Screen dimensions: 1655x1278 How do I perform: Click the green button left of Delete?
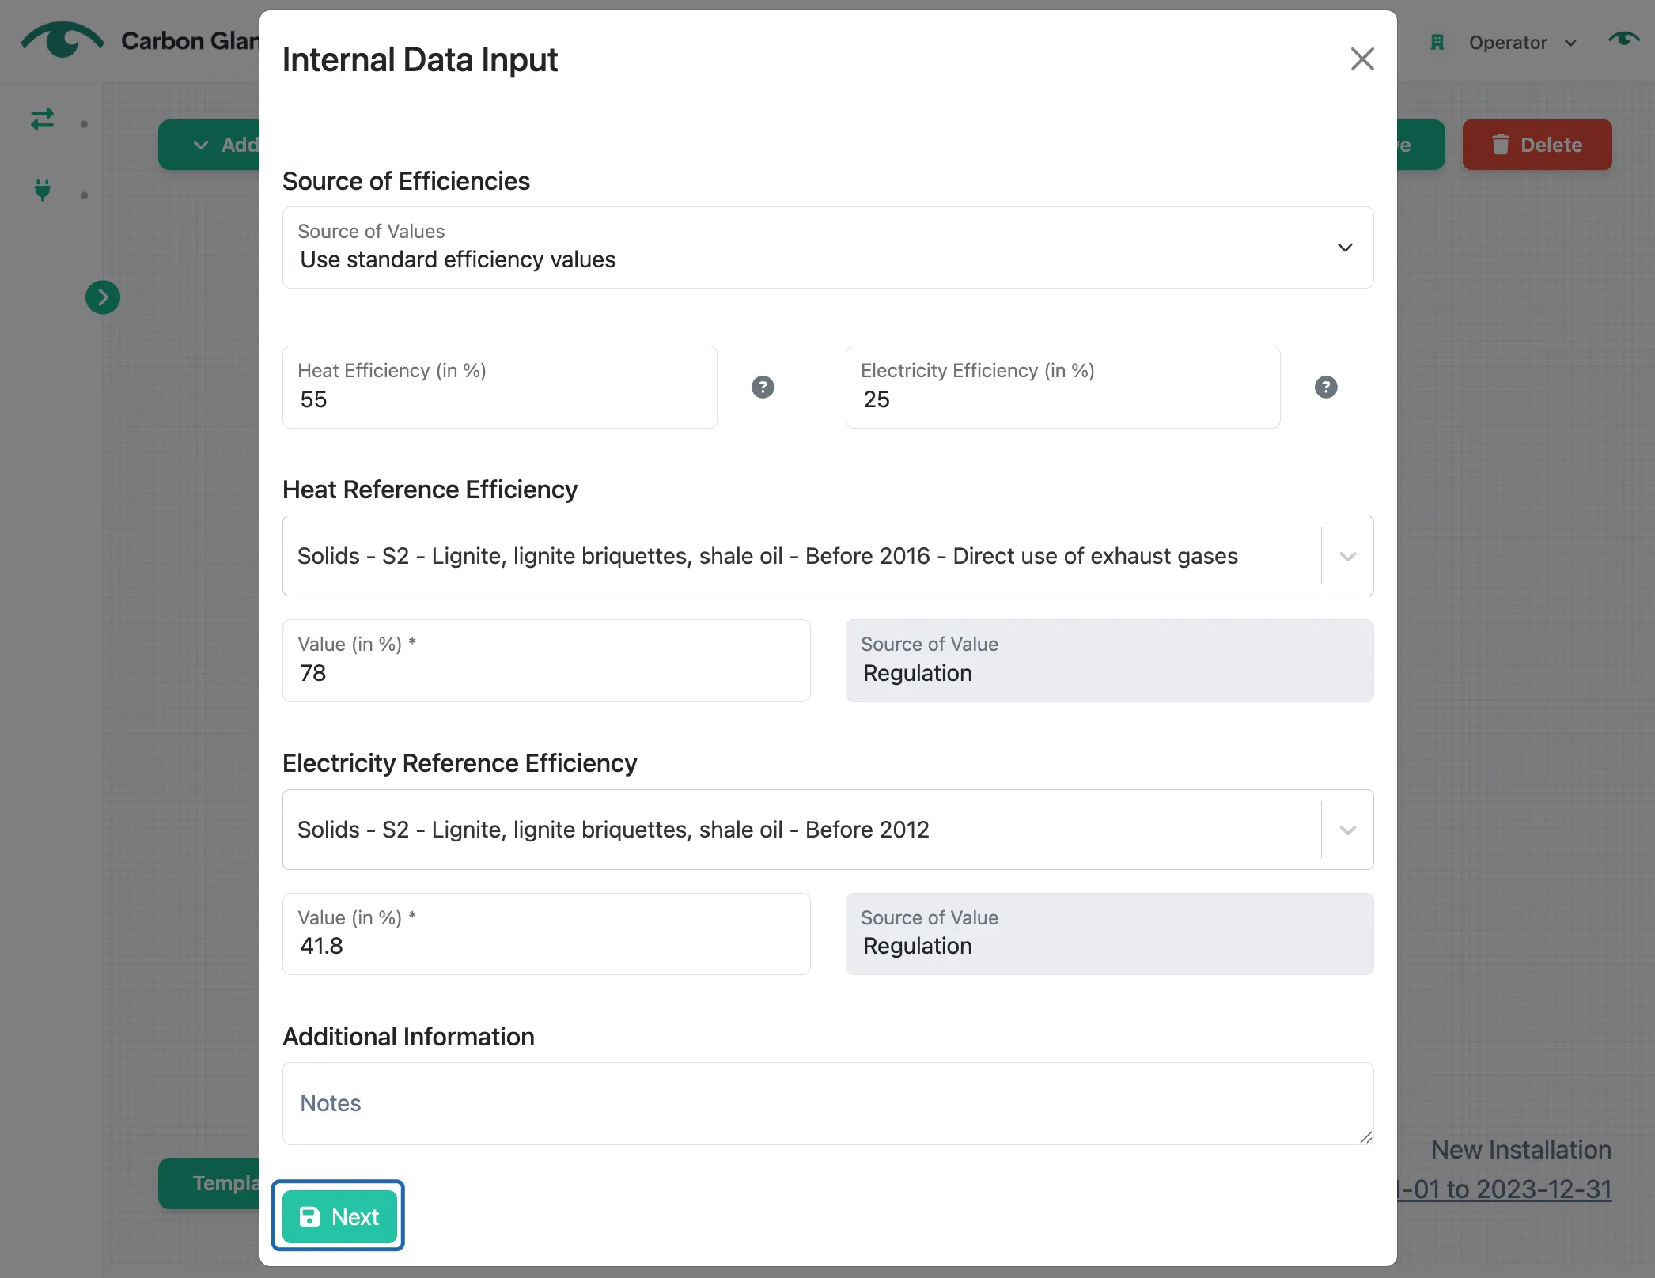(1421, 145)
